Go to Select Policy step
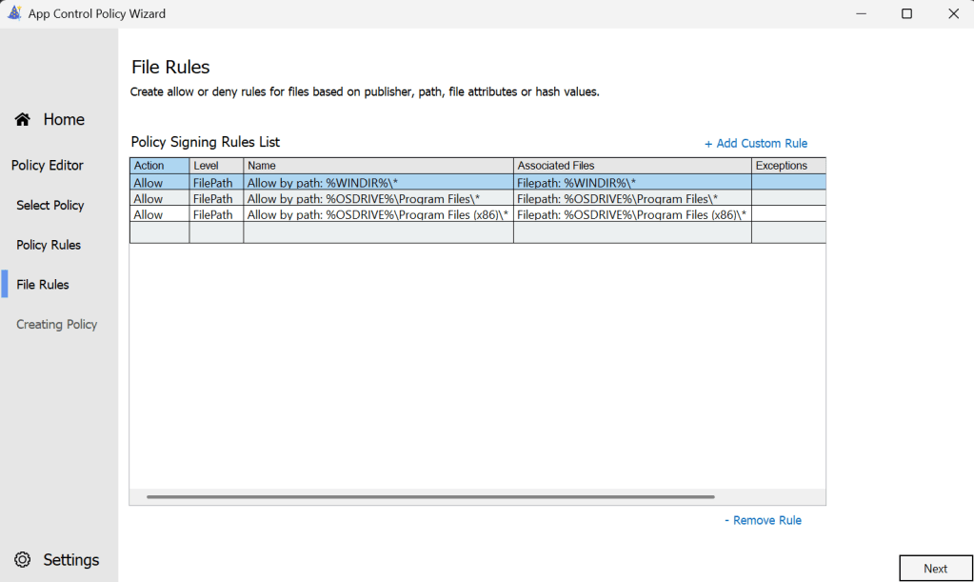The width and height of the screenshot is (974, 582). [x=50, y=205]
